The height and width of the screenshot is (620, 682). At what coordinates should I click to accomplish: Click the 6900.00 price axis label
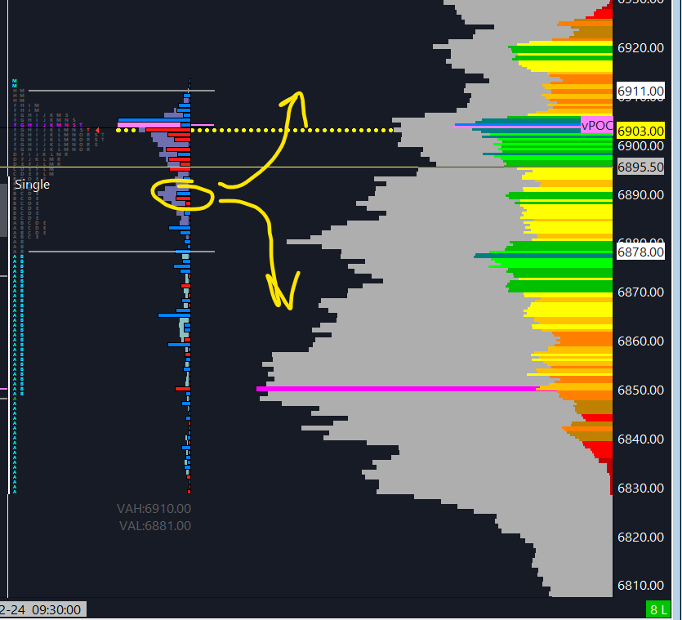click(x=640, y=145)
